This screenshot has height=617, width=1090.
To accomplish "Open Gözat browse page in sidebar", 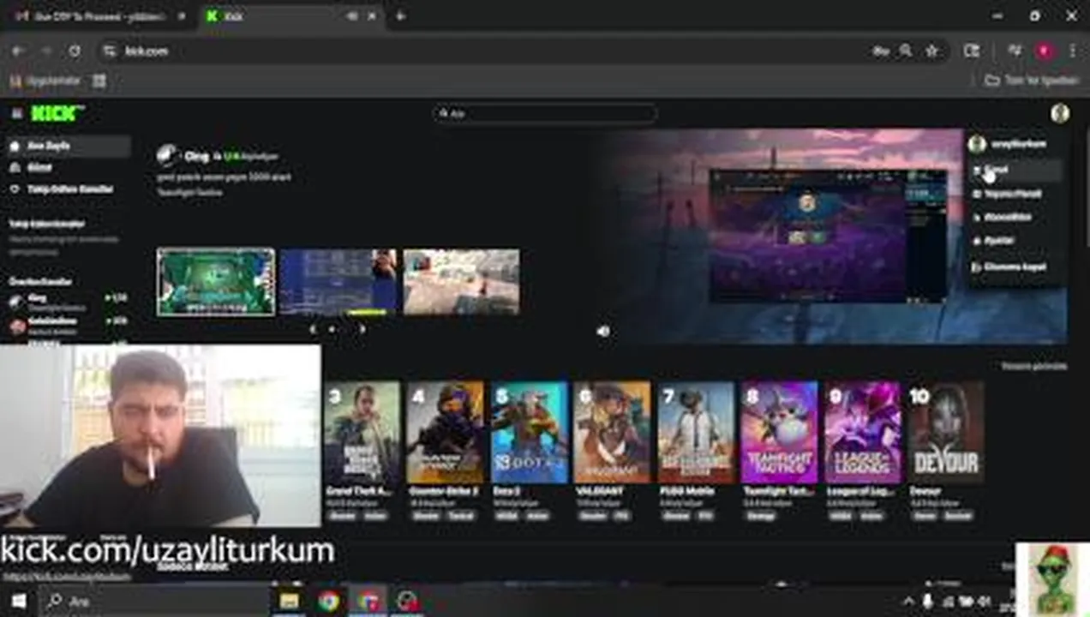I will point(69,168).
